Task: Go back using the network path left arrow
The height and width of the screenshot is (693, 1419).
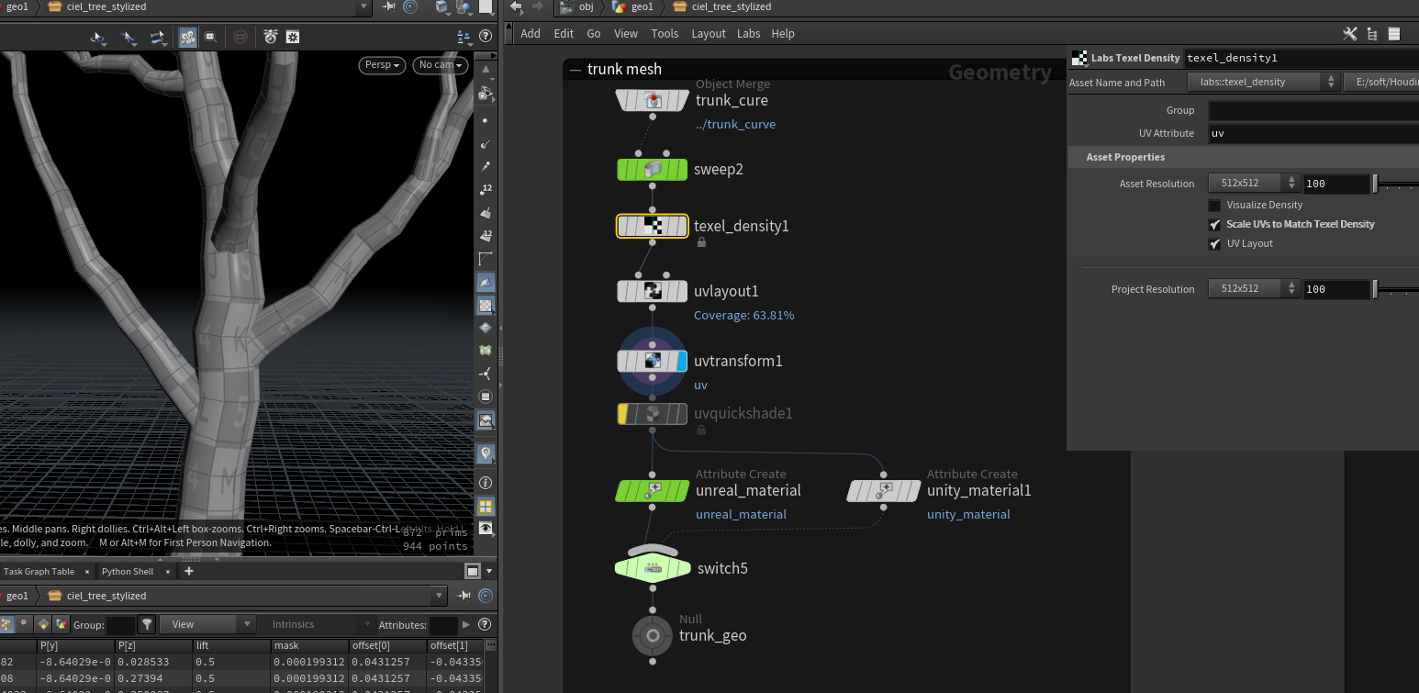Action: coord(517,6)
